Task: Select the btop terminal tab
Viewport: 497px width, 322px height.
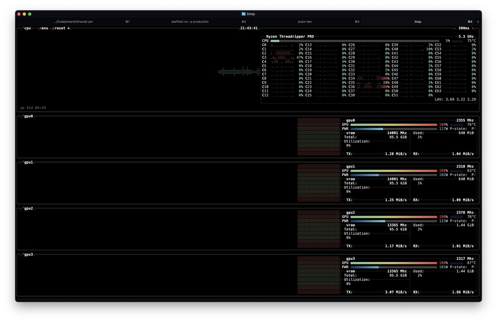Action: point(418,22)
